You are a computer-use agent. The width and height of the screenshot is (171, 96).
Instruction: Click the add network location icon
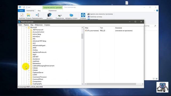click(71, 15)
